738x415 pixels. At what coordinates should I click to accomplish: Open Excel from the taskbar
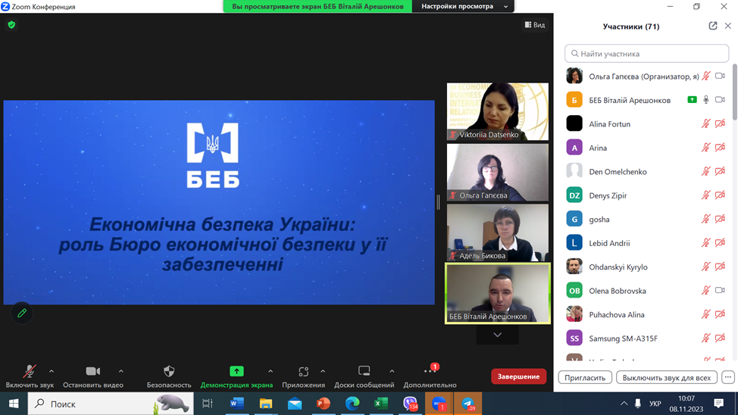click(x=381, y=404)
